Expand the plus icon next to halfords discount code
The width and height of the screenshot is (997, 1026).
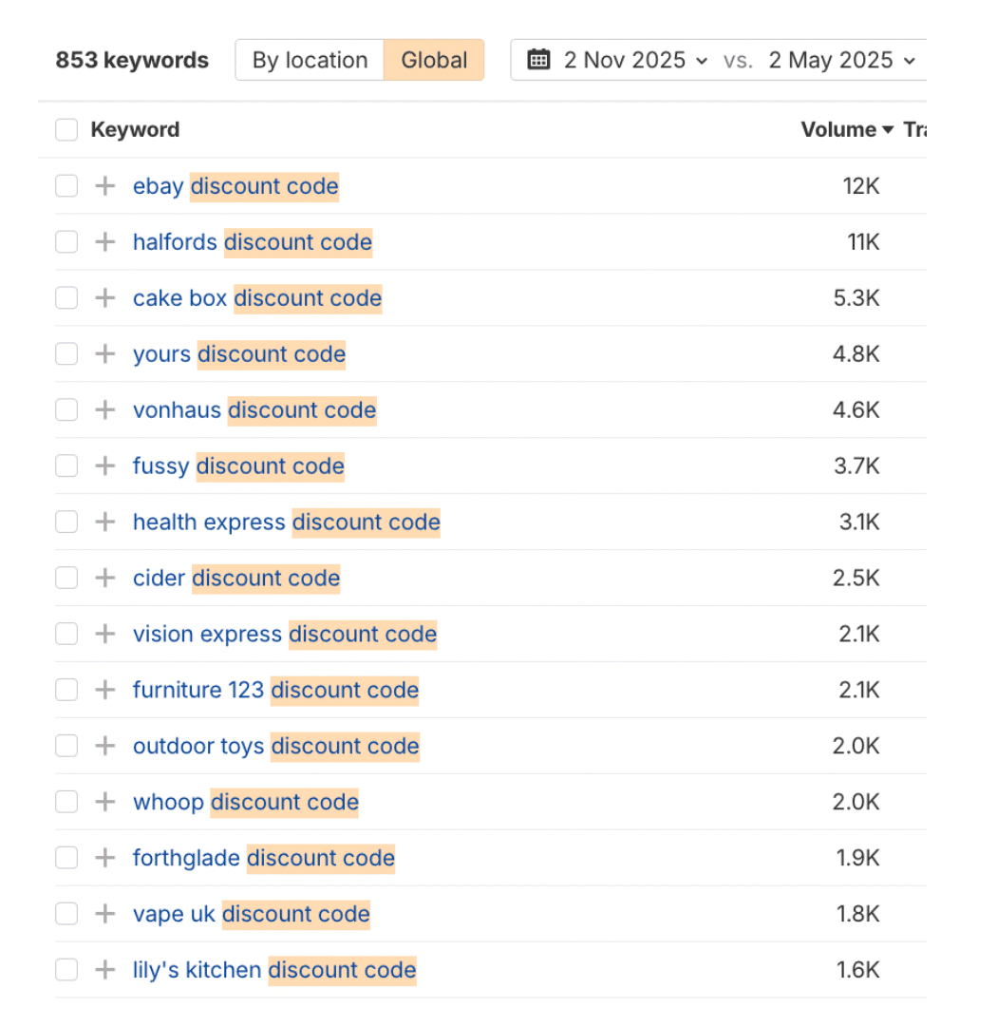pos(104,242)
